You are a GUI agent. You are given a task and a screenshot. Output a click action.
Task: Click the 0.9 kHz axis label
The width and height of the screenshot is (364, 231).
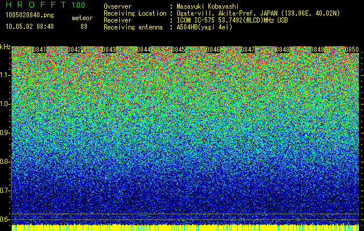tap(5, 133)
